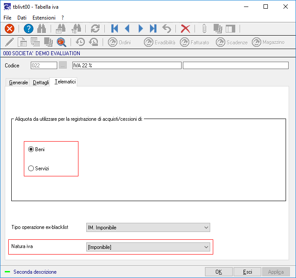
Task: Click the OK button
Action: tap(219, 272)
